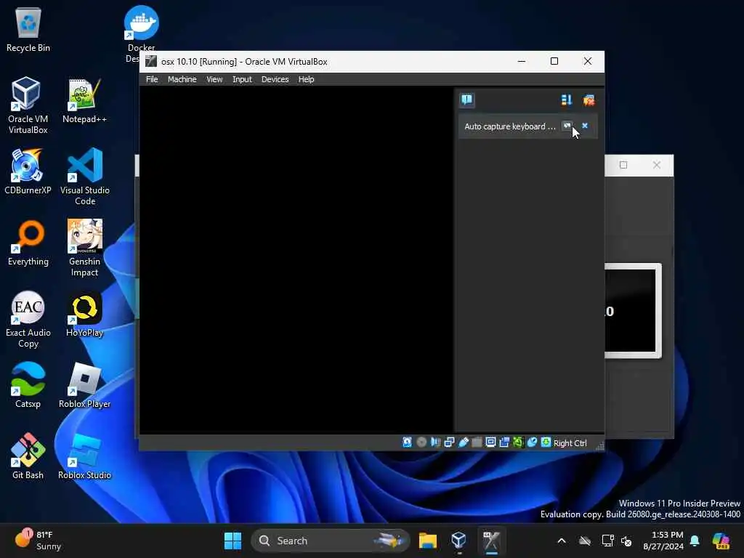Image resolution: width=744 pixels, height=558 pixels.
Task: Select the HoYoPlay desktop shortcut
Action: pyautogui.click(x=84, y=314)
